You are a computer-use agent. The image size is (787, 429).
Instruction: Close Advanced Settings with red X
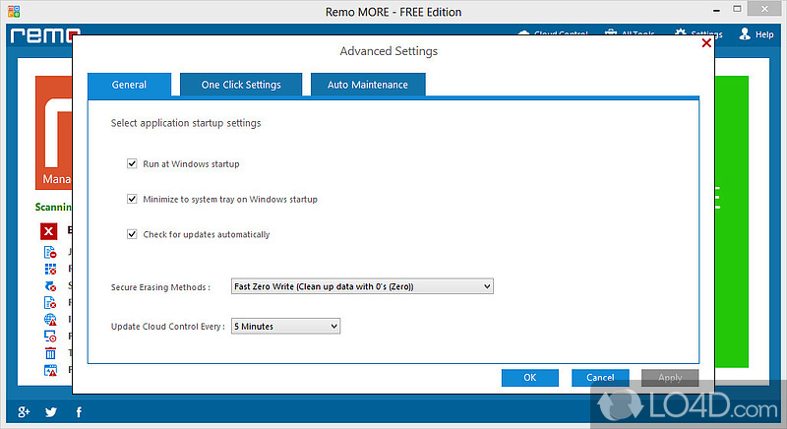tap(706, 42)
